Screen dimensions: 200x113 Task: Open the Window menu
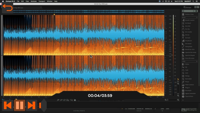[x=50, y=1]
